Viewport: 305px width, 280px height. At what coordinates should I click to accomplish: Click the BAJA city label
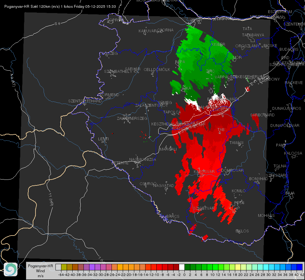tap(290, 193)
